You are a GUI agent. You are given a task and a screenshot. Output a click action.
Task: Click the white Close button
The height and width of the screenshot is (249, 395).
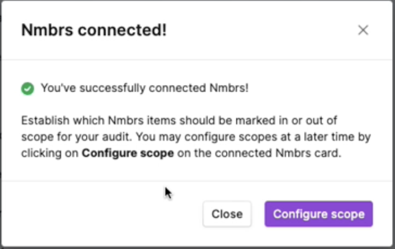[227, 214]
